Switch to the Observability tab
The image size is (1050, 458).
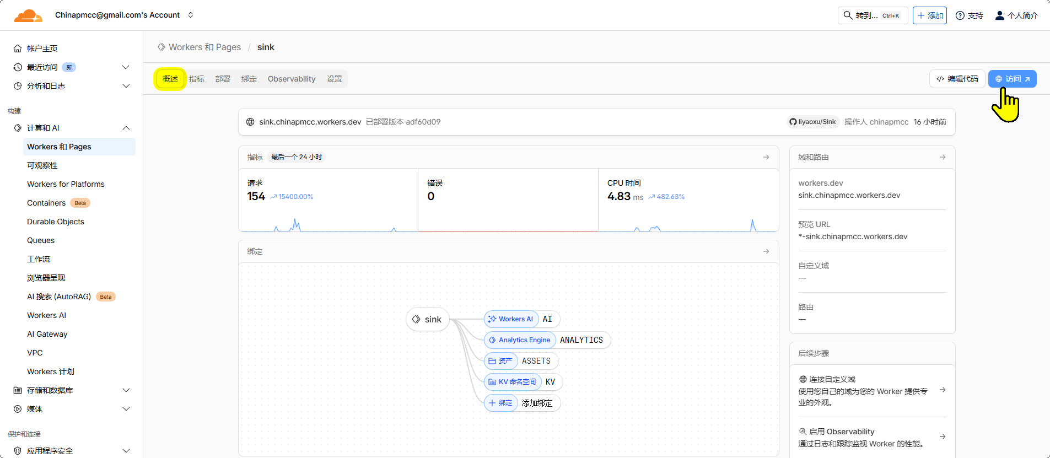click(292, 79)
